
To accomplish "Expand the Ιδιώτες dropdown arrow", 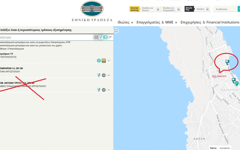I will pos(132,22).
